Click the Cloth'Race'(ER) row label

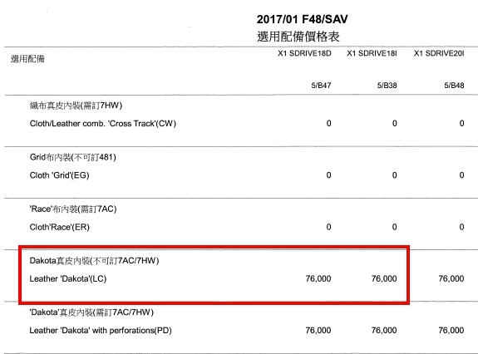click(x=60, y=227)
